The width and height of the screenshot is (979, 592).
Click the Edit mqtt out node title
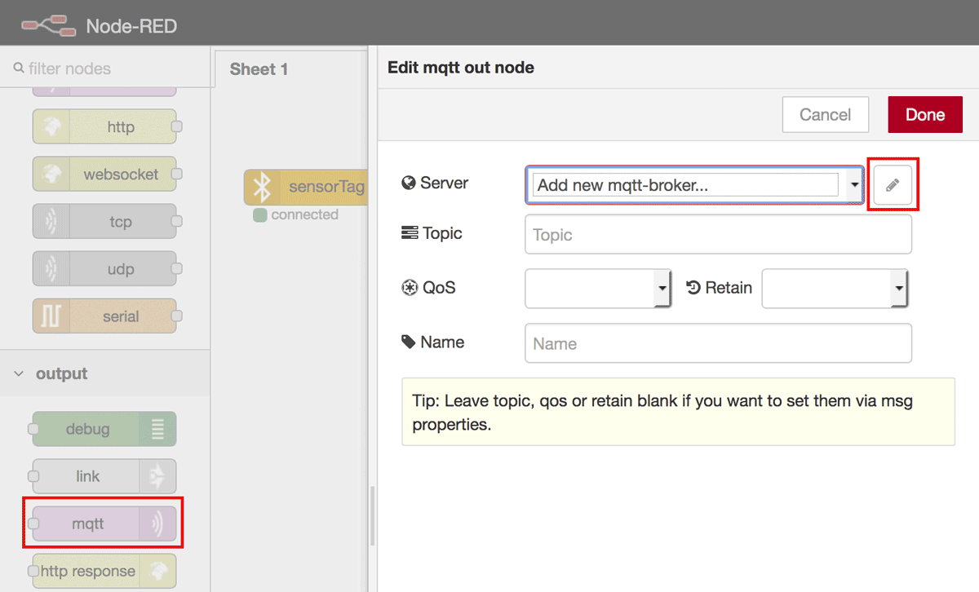coord(461,68)
